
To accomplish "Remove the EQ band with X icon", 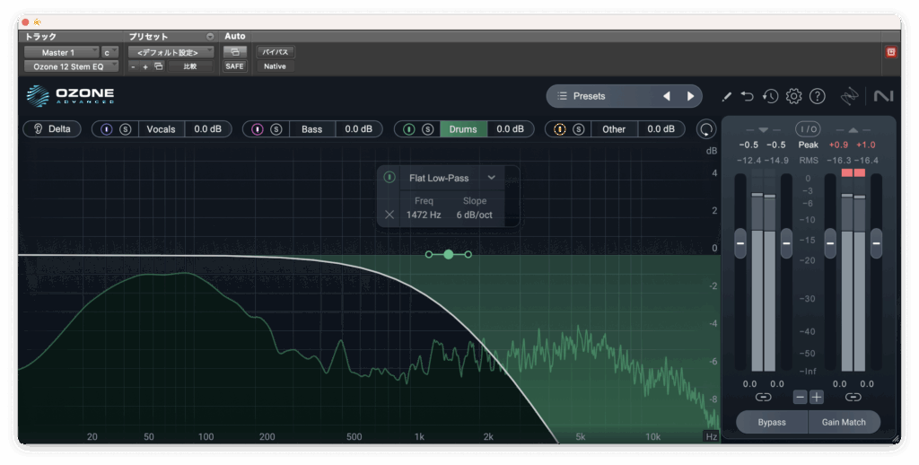I will pos(389,215).
